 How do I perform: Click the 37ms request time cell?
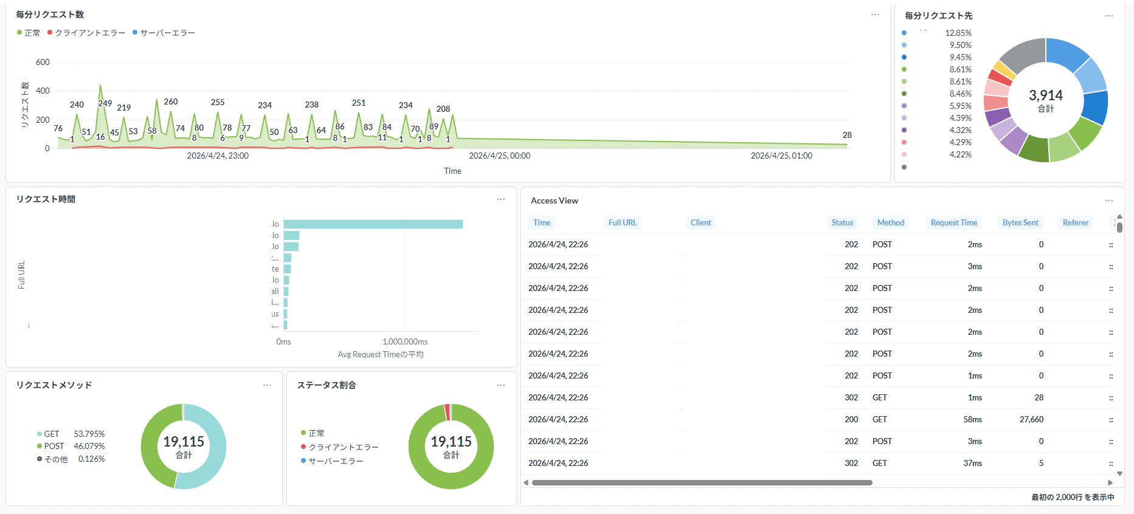(972, 463)
